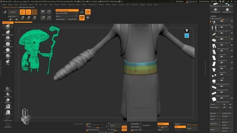
Task: Open the Render menu
Action: [x=101, y=4]
